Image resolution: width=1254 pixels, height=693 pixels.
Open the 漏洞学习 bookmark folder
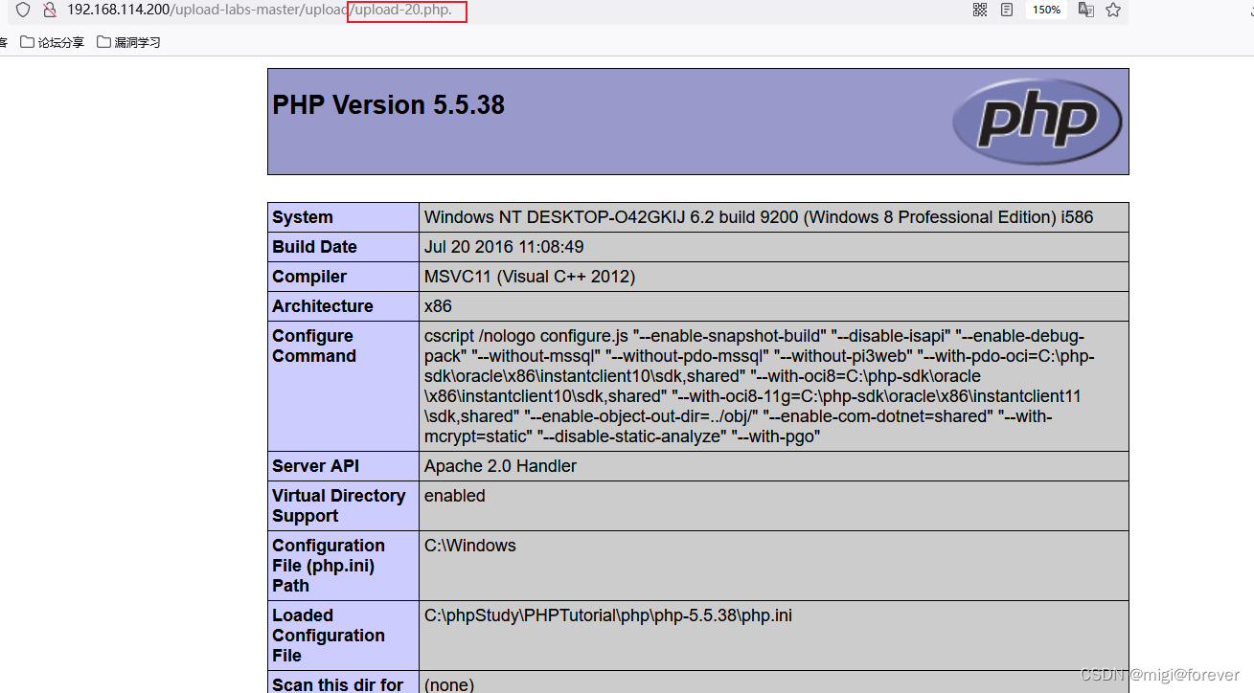click(x=128, y=42)
